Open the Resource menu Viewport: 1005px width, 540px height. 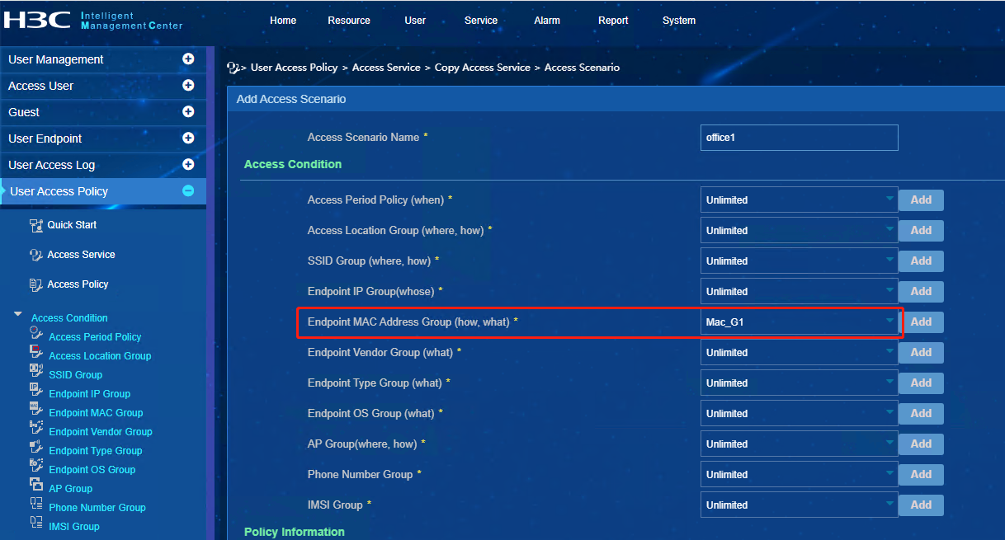pyautogui.click(x=349, y=21)
